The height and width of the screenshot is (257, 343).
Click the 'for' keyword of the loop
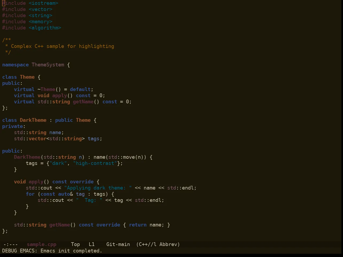point(30,194)
